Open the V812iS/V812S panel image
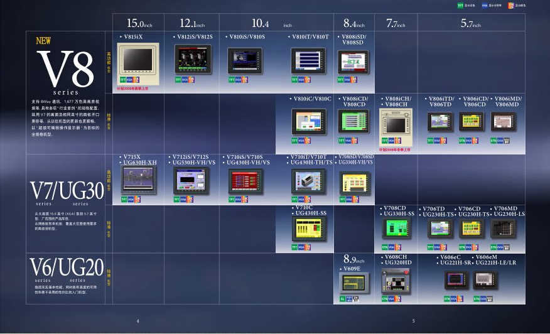 click(x=193, y=59)
